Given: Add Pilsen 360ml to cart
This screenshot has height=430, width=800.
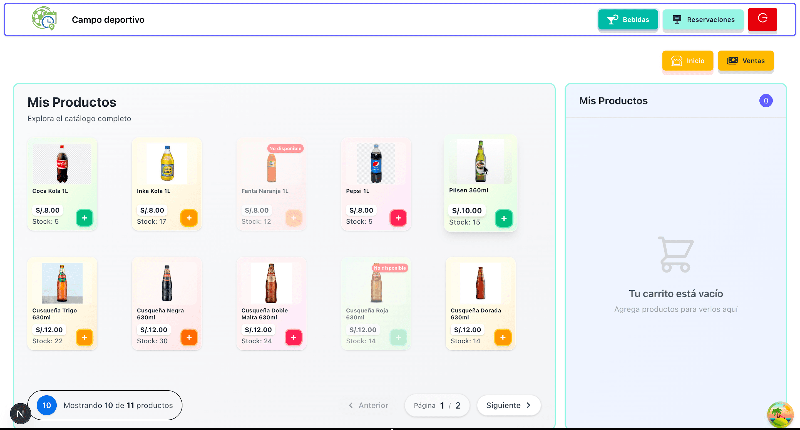Looking at the screenshot, I should tap(504, 218).
